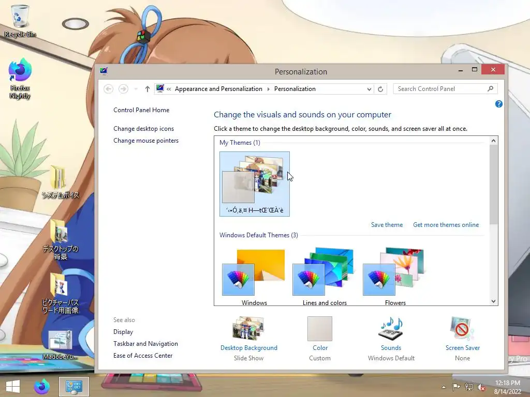Apply the Flowers theme
The width and height of the screenshot is (530, 397).
tap(395, 276)
